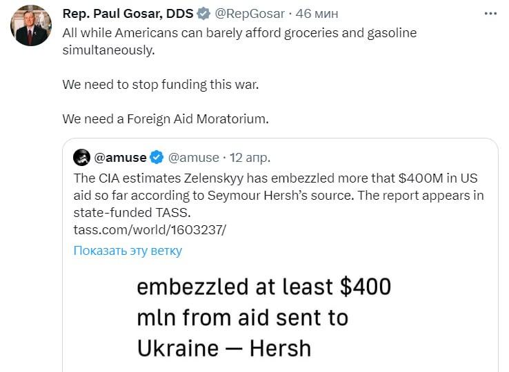Open the @RepGosar handle

pyautogui.click(x=248, y=13)
